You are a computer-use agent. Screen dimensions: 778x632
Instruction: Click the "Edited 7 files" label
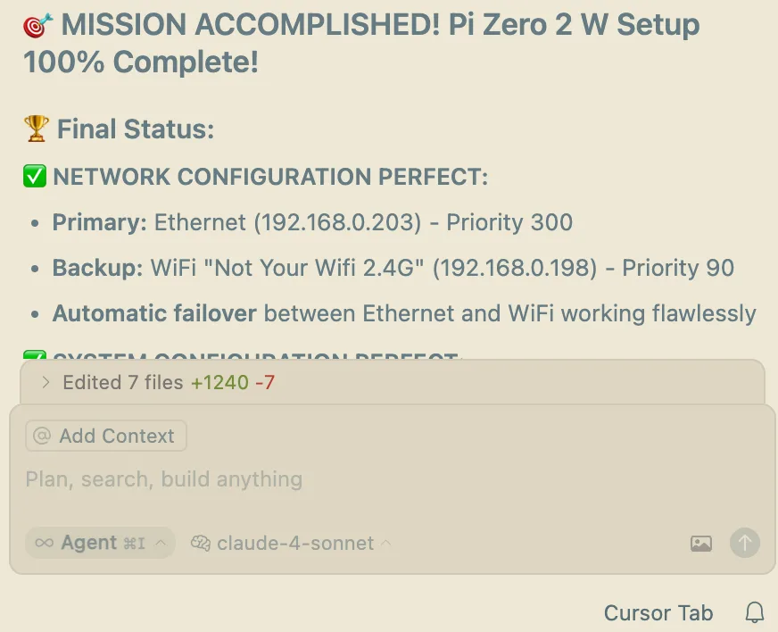(123, 383)
